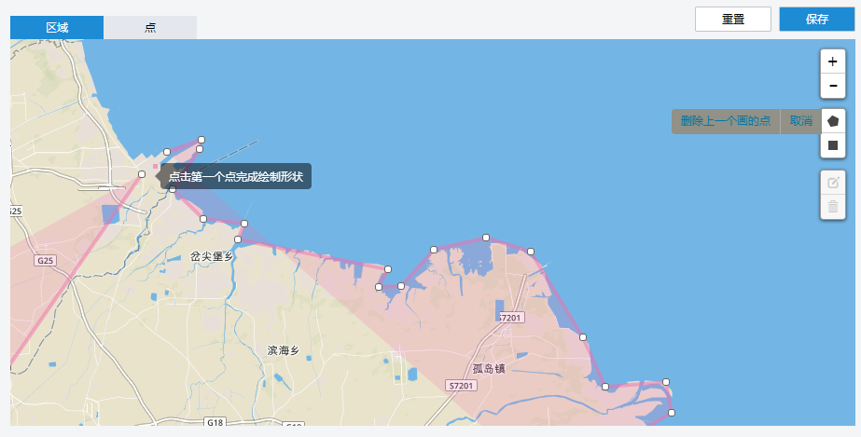The width and height of the screenshot is (861, 437).
Task: Click the delete layers trash icon
Action: (832, 207)
